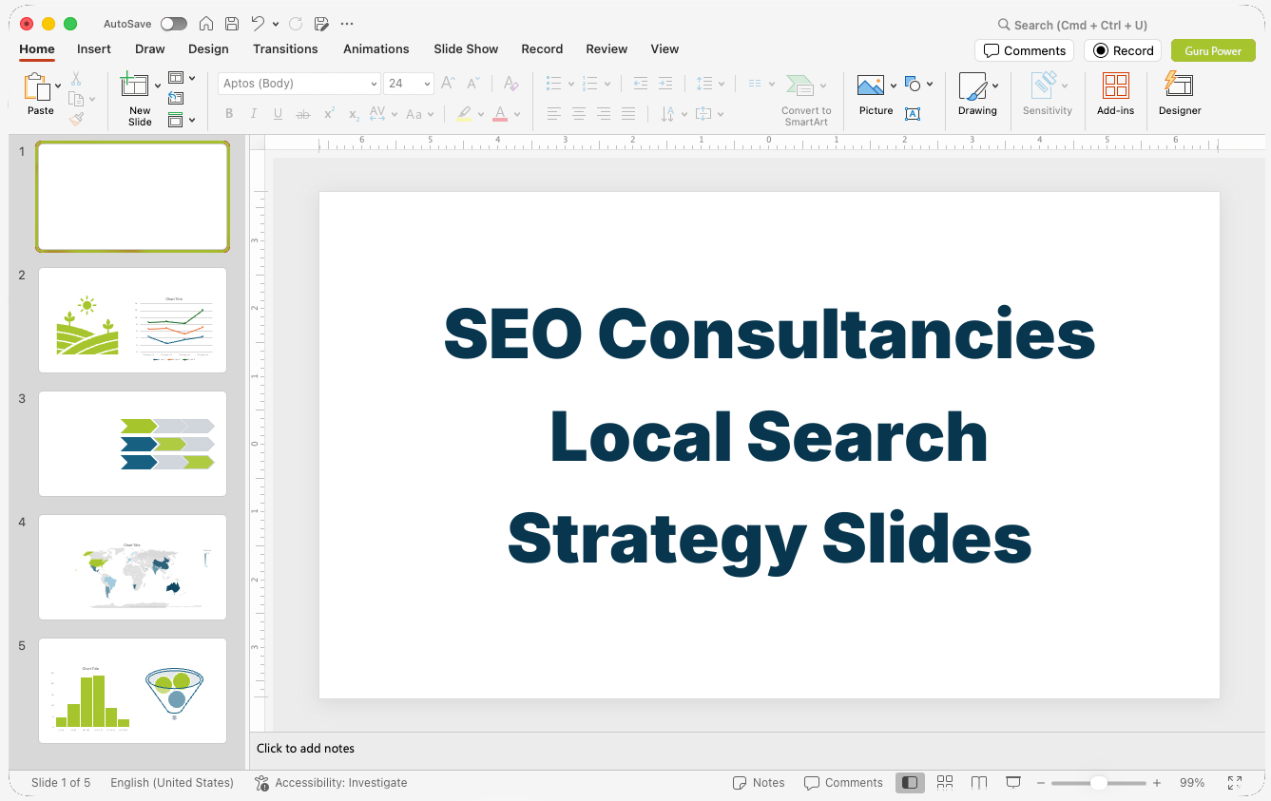
Task: Toggle Bold formatting
Action: 229,114
